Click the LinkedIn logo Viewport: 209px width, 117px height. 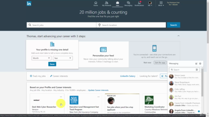click(29, 4)
